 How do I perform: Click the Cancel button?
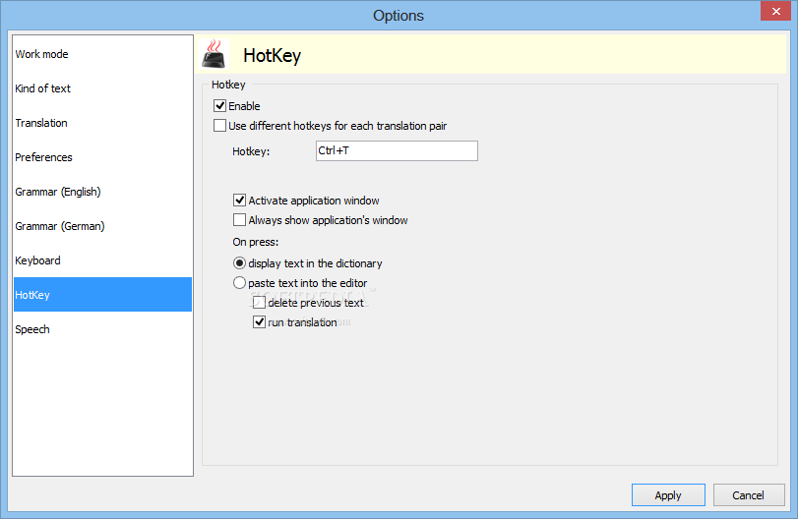click(x=749, y=495)
